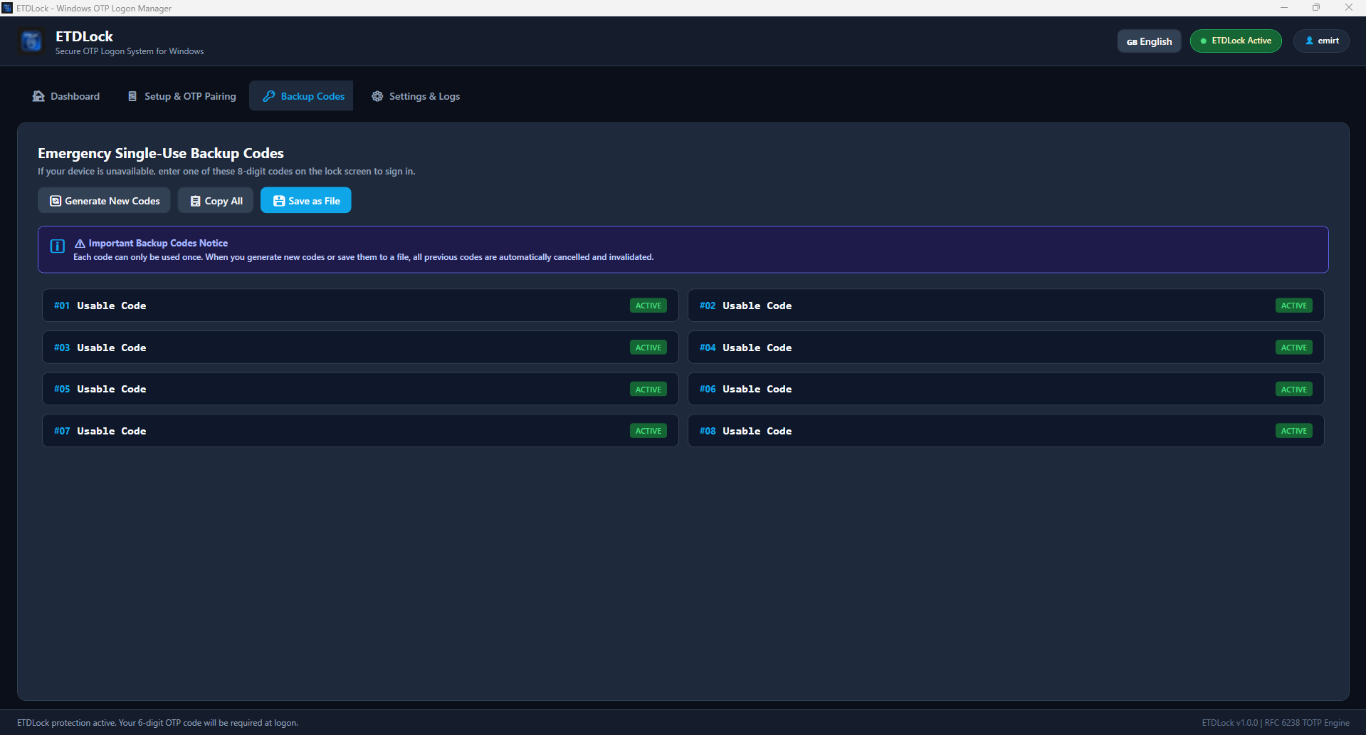This screenshot has height=735, width=1366.
Task: Click the ETDLock shield logo icon
Action: coord(31,41)
